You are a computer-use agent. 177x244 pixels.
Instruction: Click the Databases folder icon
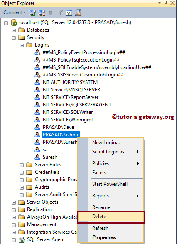(22, 30)
